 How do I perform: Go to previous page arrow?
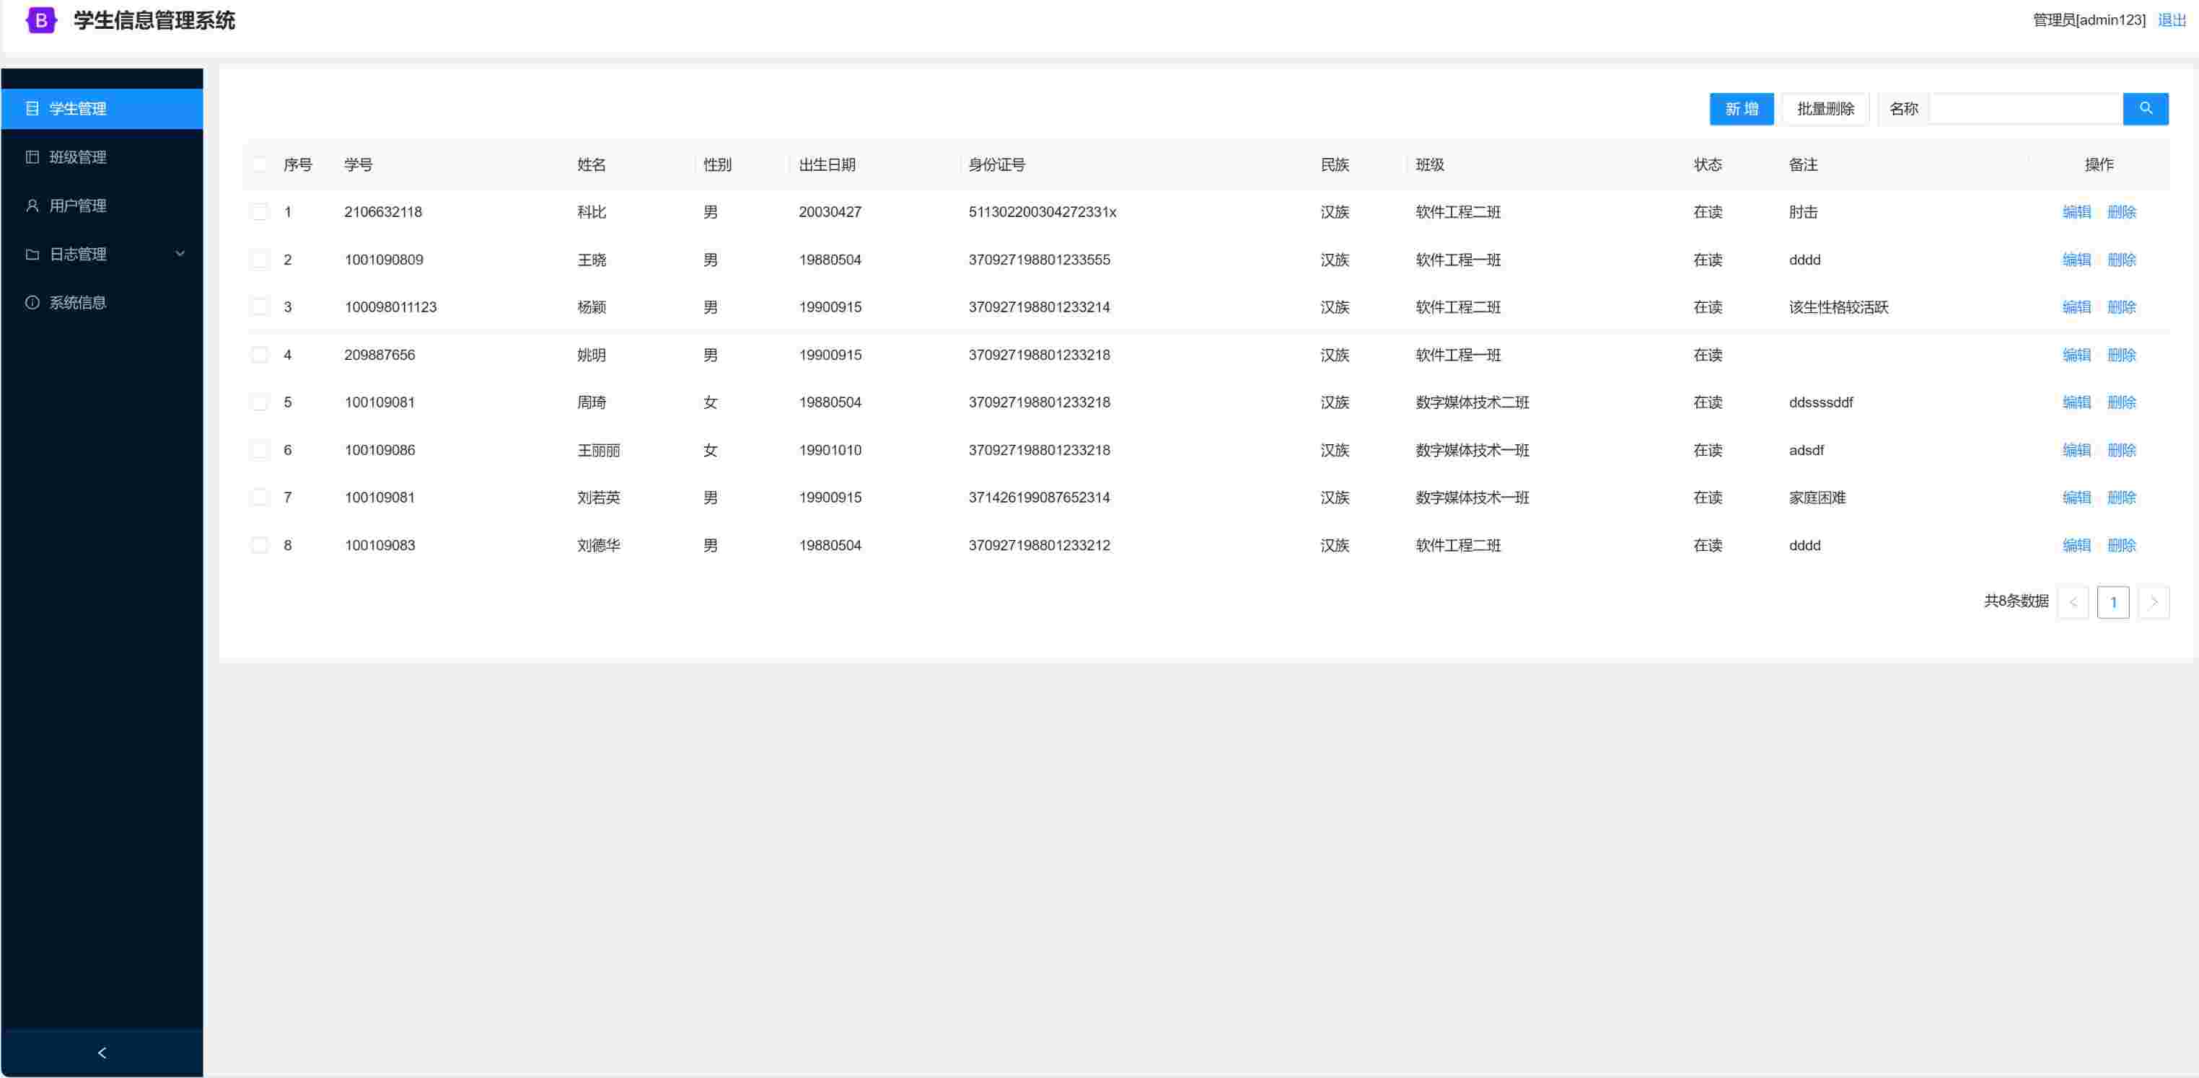coord(2072,602)
